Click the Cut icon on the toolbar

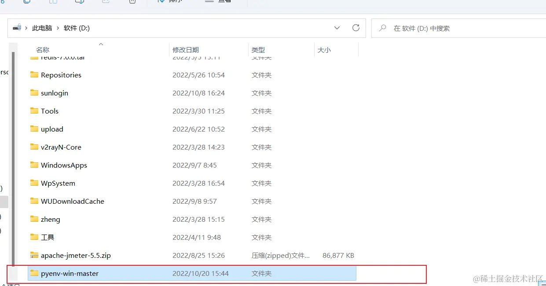coord(4,2)
